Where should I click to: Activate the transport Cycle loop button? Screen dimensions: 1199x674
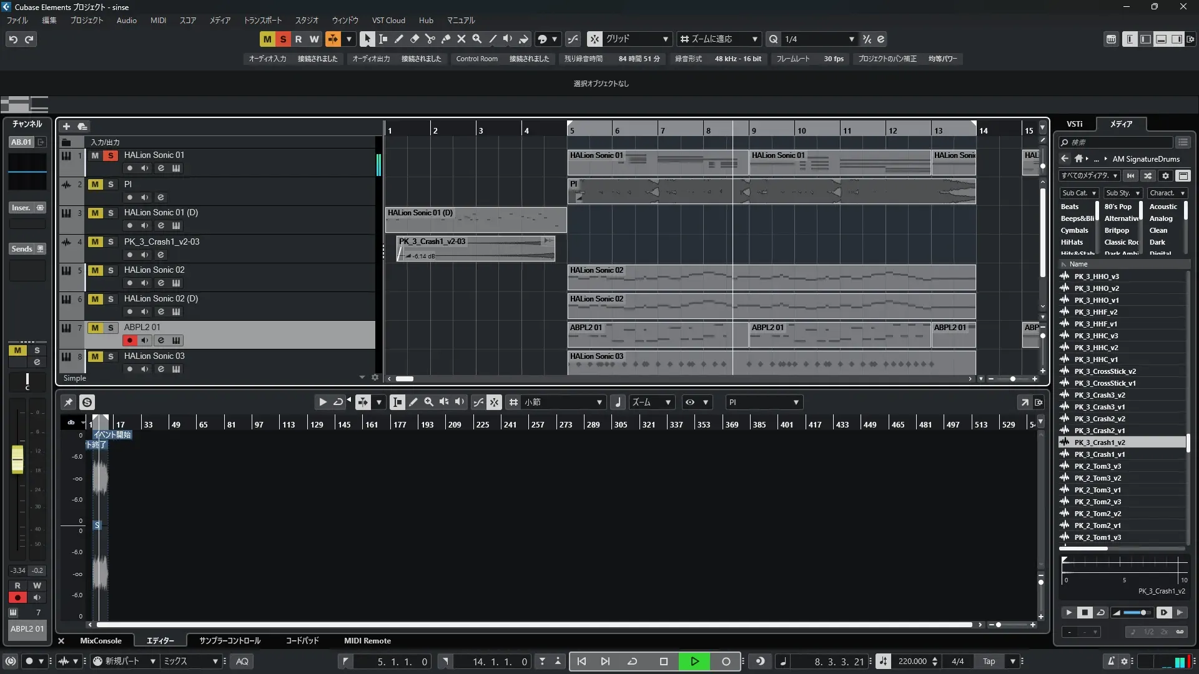[x=632, y=662]
